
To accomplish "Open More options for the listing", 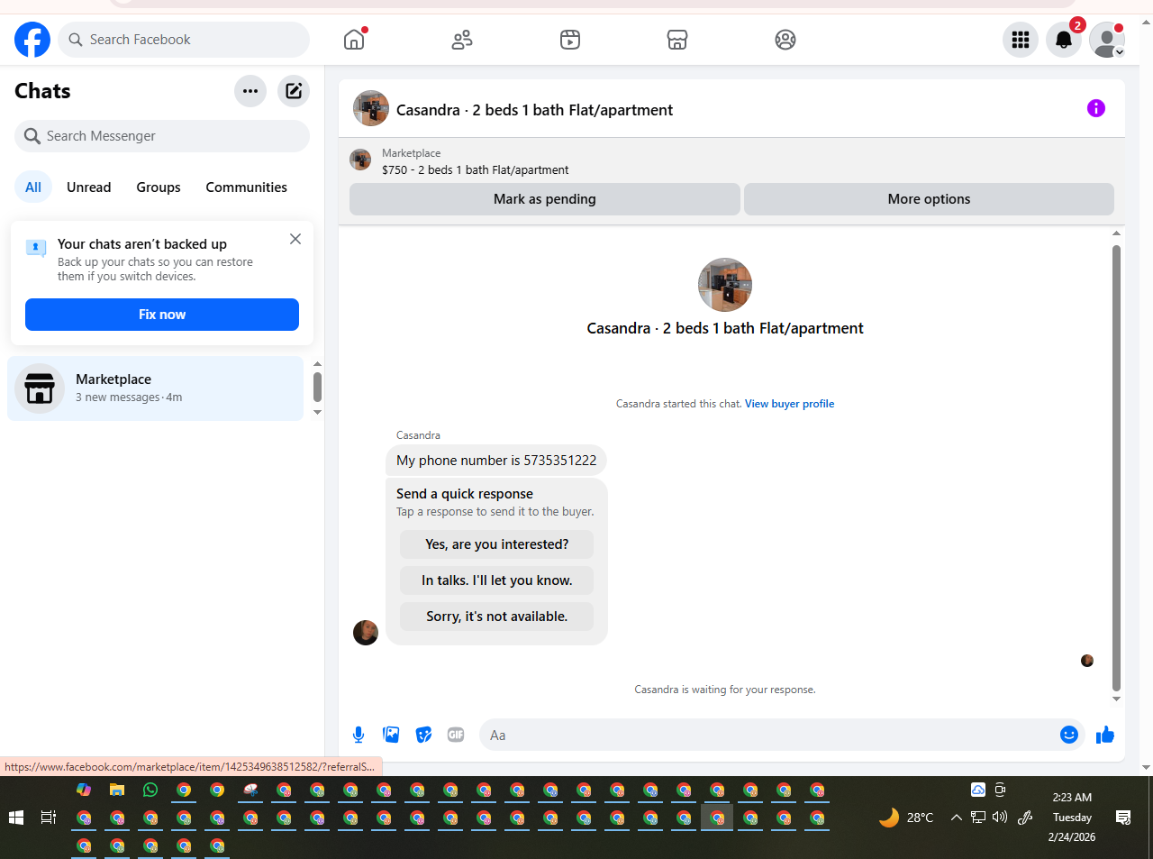I will coord(929,199).
